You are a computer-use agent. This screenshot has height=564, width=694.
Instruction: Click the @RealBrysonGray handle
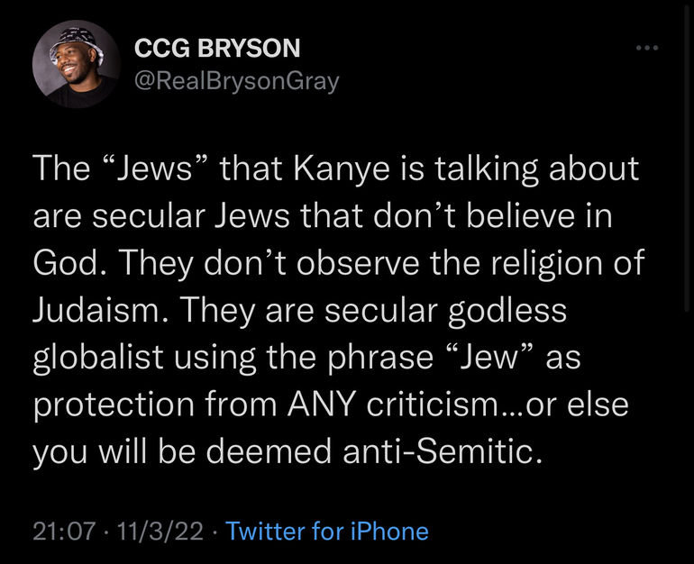[237, 81]
